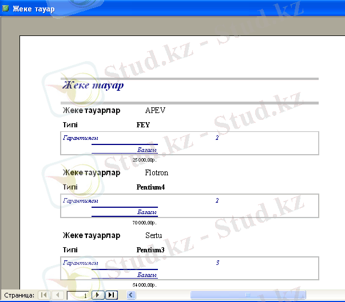Go to the first report page

[44, 295]
